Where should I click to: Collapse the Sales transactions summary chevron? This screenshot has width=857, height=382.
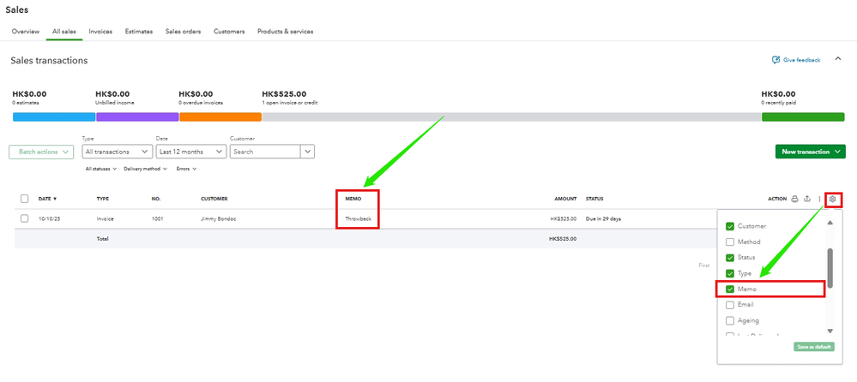pyautogui.click(x=838, y=59)
